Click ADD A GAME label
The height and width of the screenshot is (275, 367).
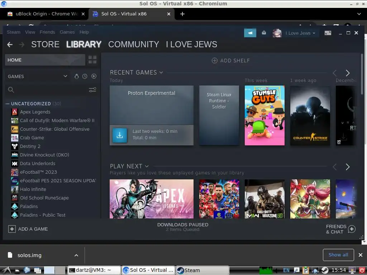pyautogui.click(x=33, y=229)
